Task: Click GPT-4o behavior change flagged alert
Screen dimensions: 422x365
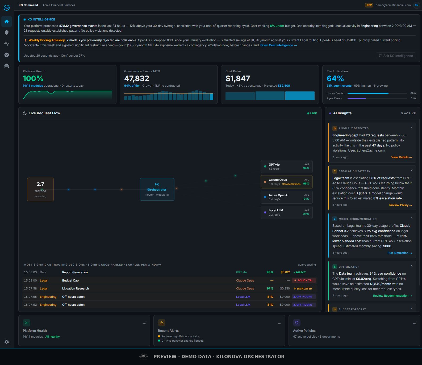Action: tap(182, 341)
